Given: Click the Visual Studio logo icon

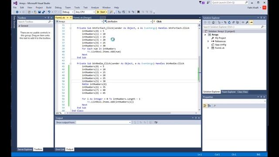Looking at the screenshot, I should click(x=15, y=3).
